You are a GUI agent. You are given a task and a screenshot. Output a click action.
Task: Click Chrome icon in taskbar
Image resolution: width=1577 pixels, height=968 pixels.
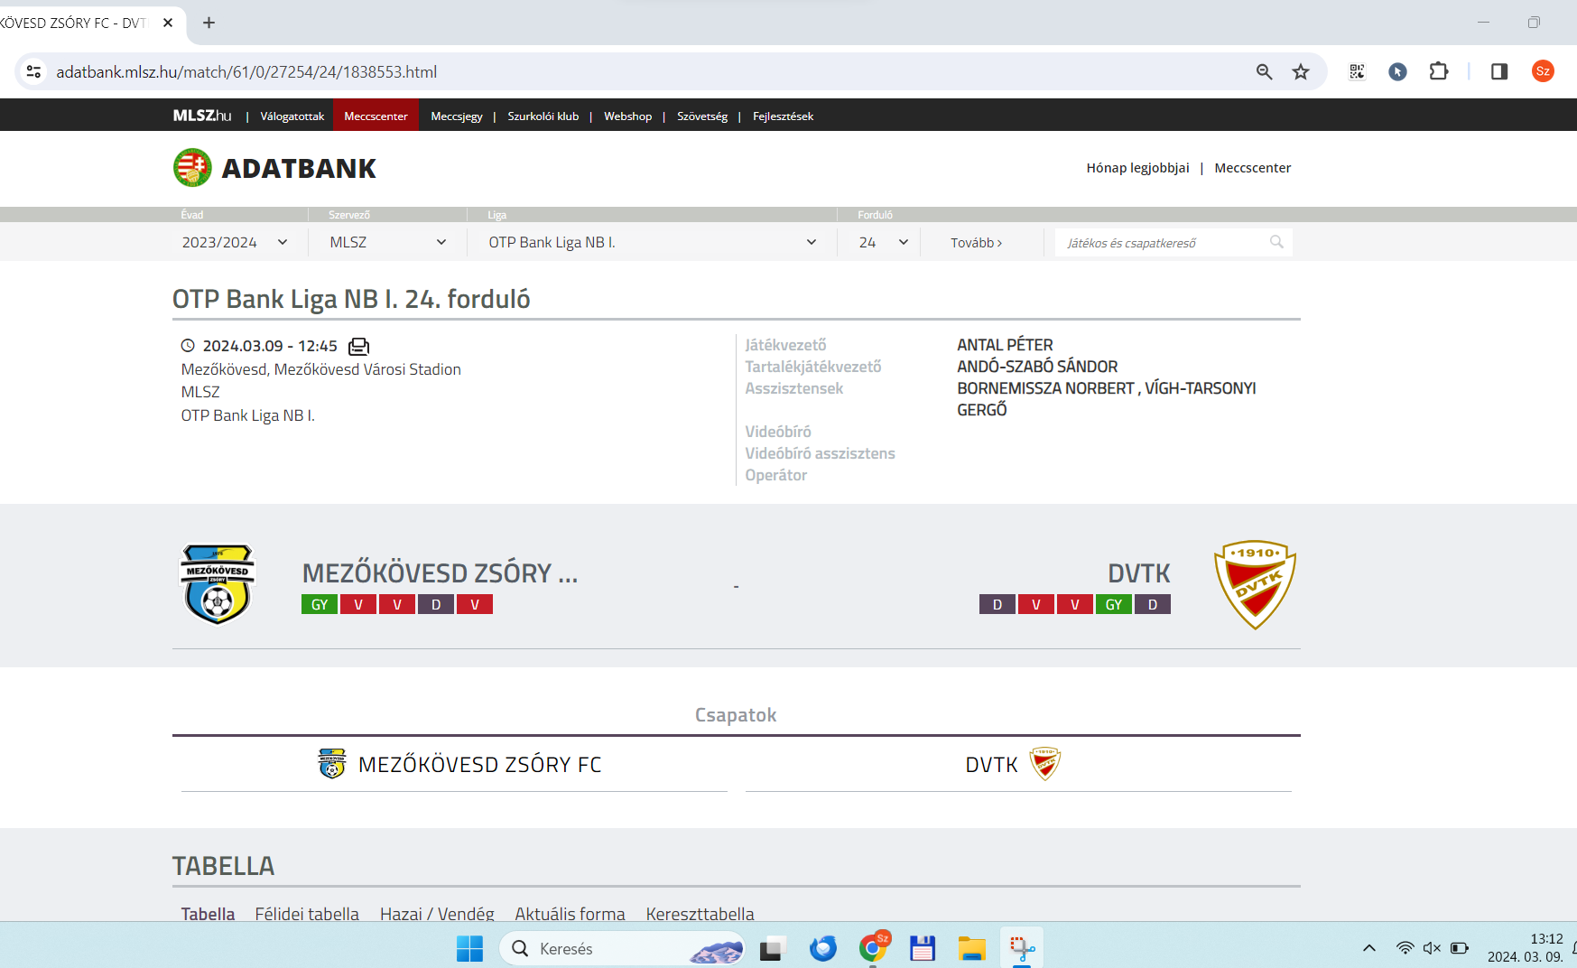tap(872, 948)
